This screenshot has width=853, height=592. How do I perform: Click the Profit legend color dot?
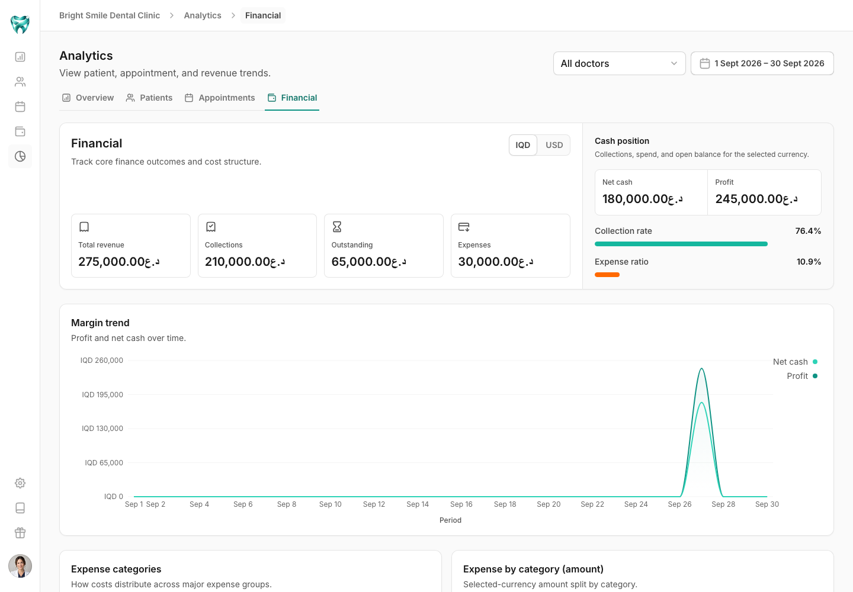coord(815,376)
